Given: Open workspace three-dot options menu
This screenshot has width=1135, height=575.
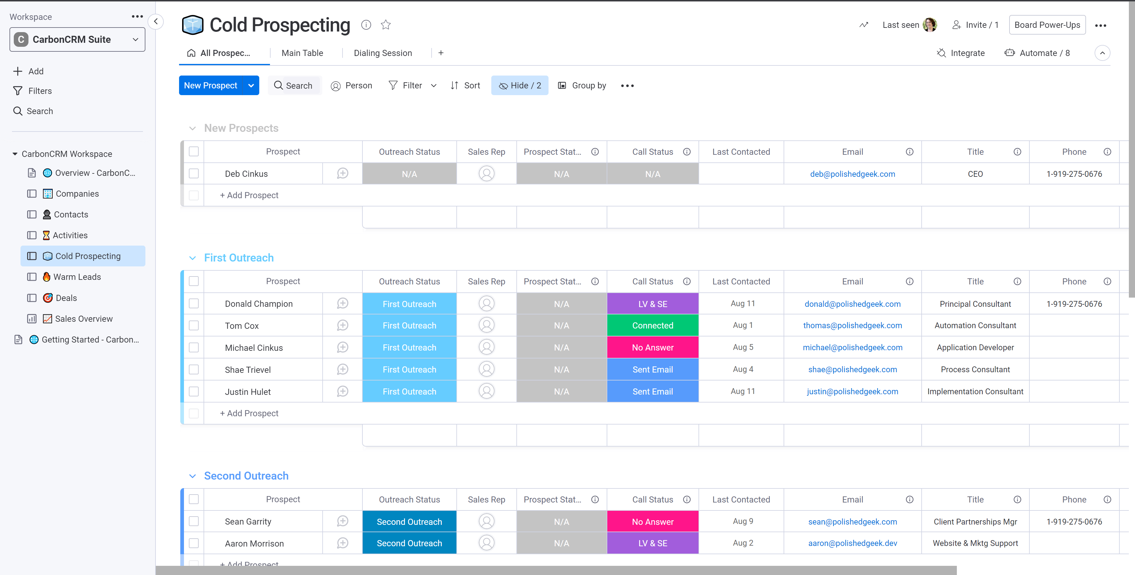Looking at the screenshot, I should pos(137,17).
